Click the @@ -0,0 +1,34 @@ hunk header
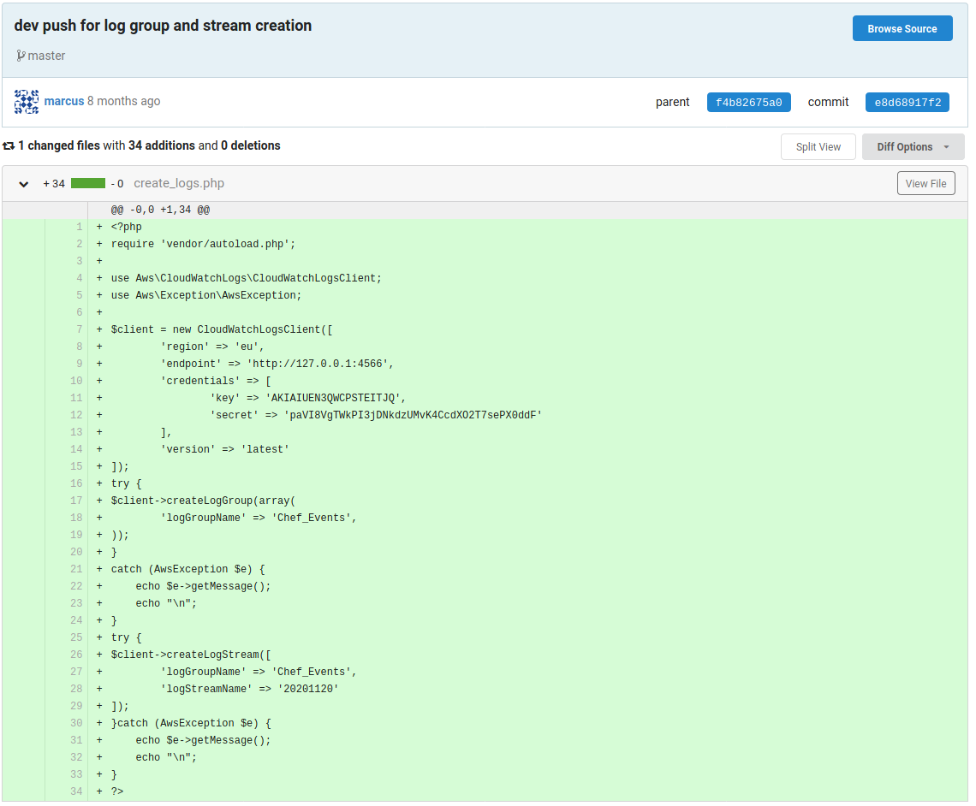The image size is (976, 806). (160, 210)
